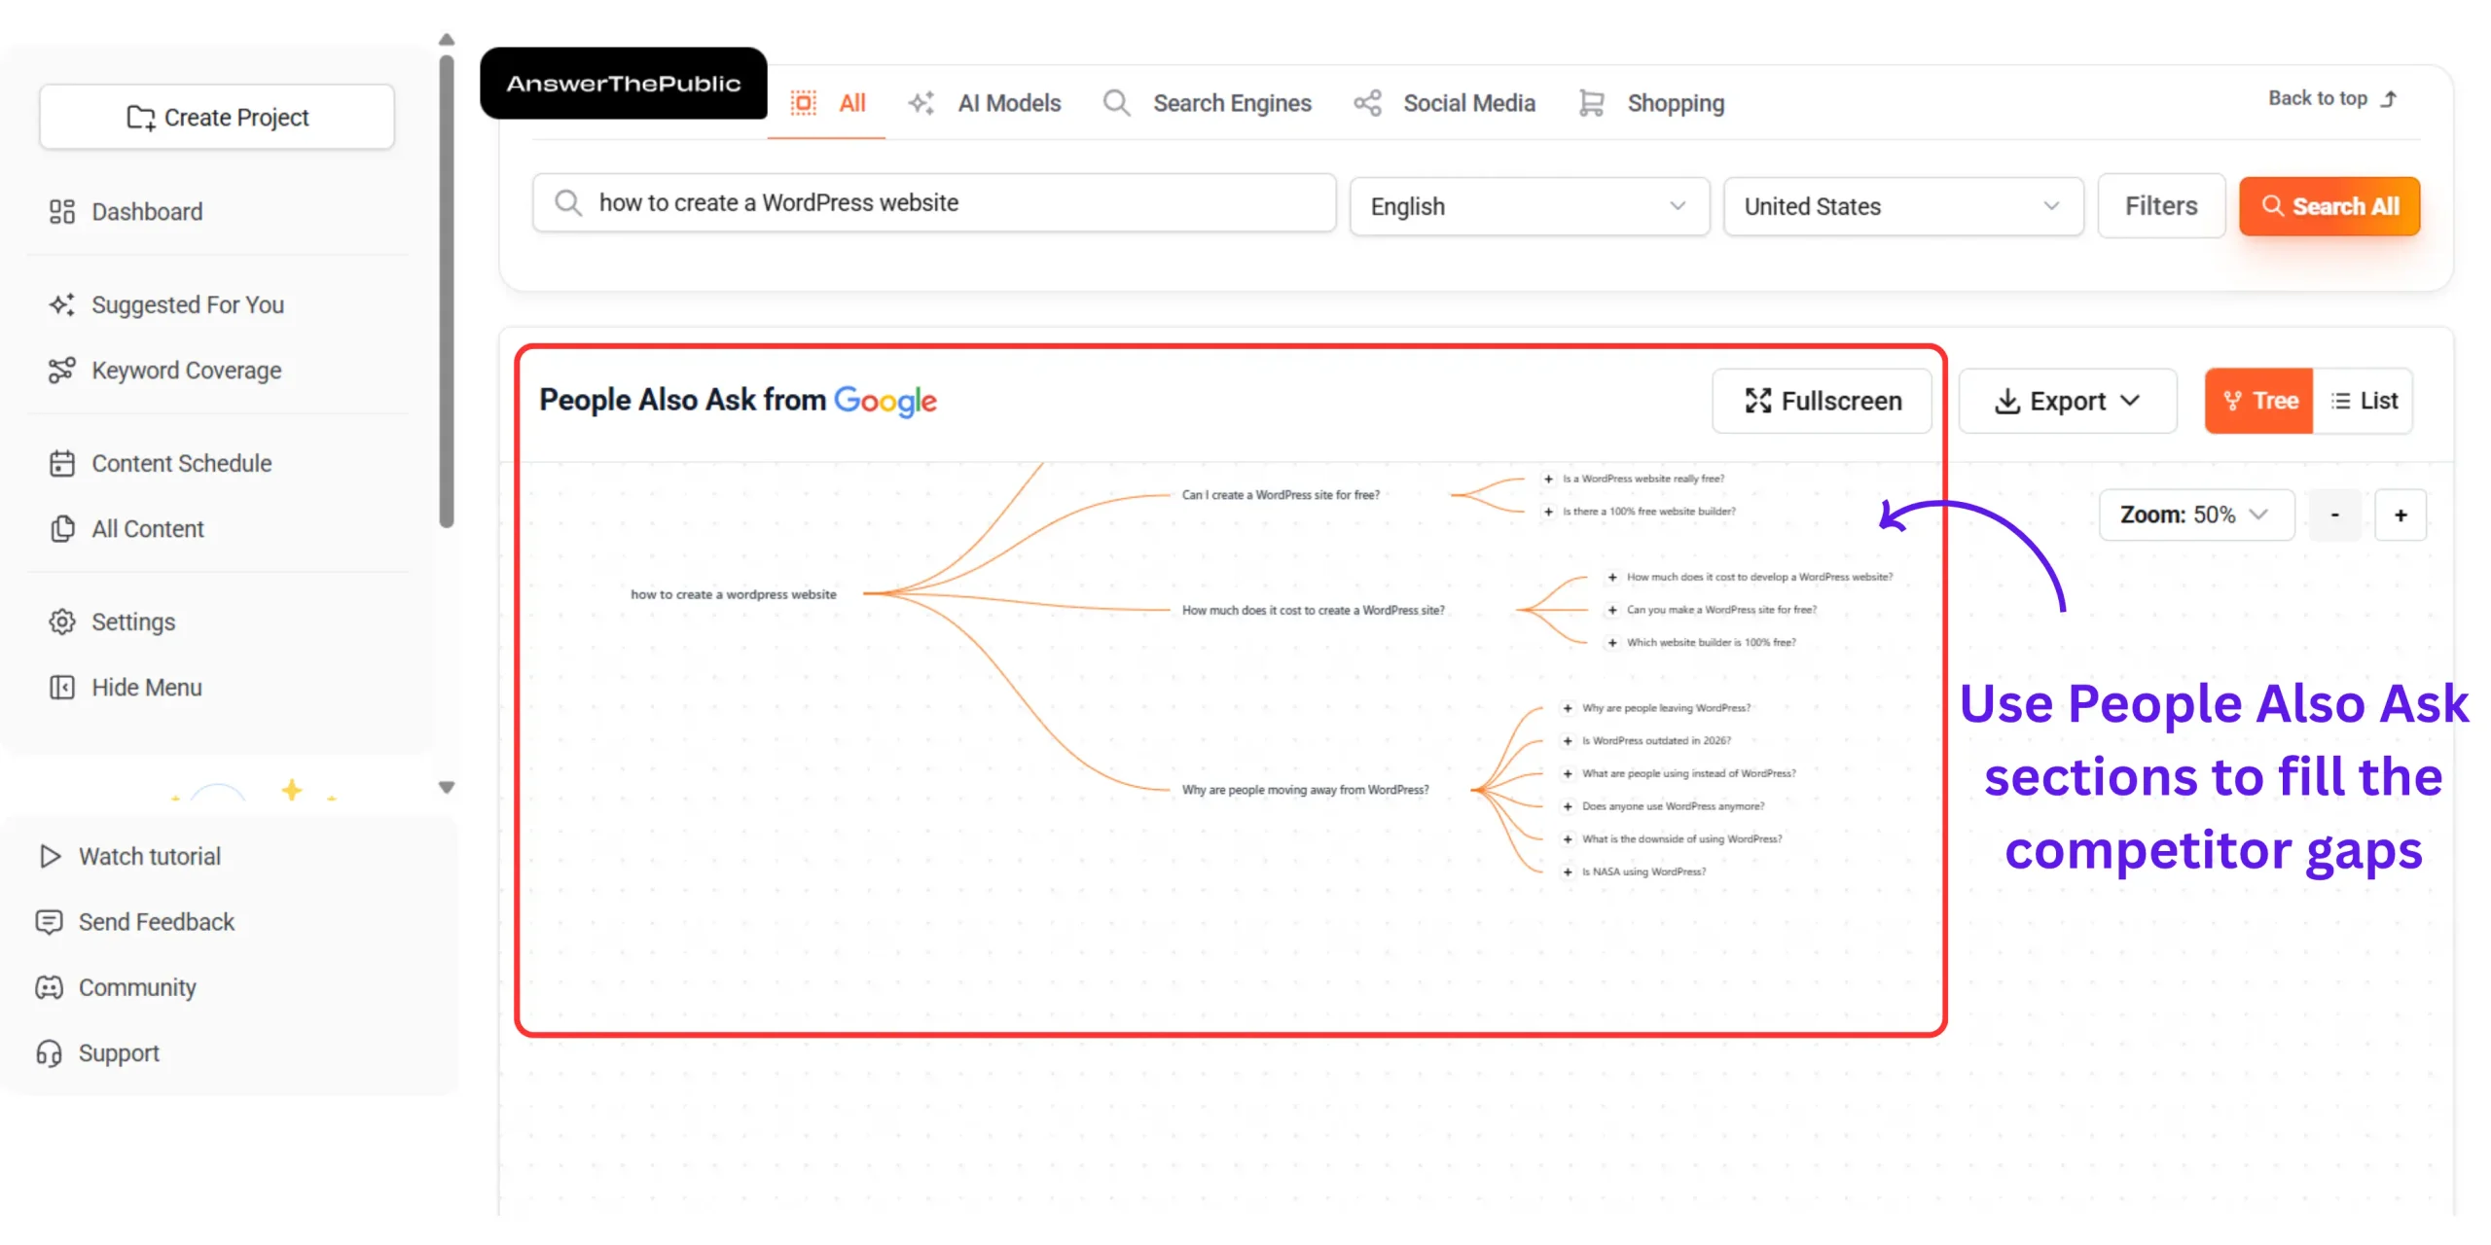Expand 'How much does it cost to develop a WordPress website?'

coord(1612,577)
